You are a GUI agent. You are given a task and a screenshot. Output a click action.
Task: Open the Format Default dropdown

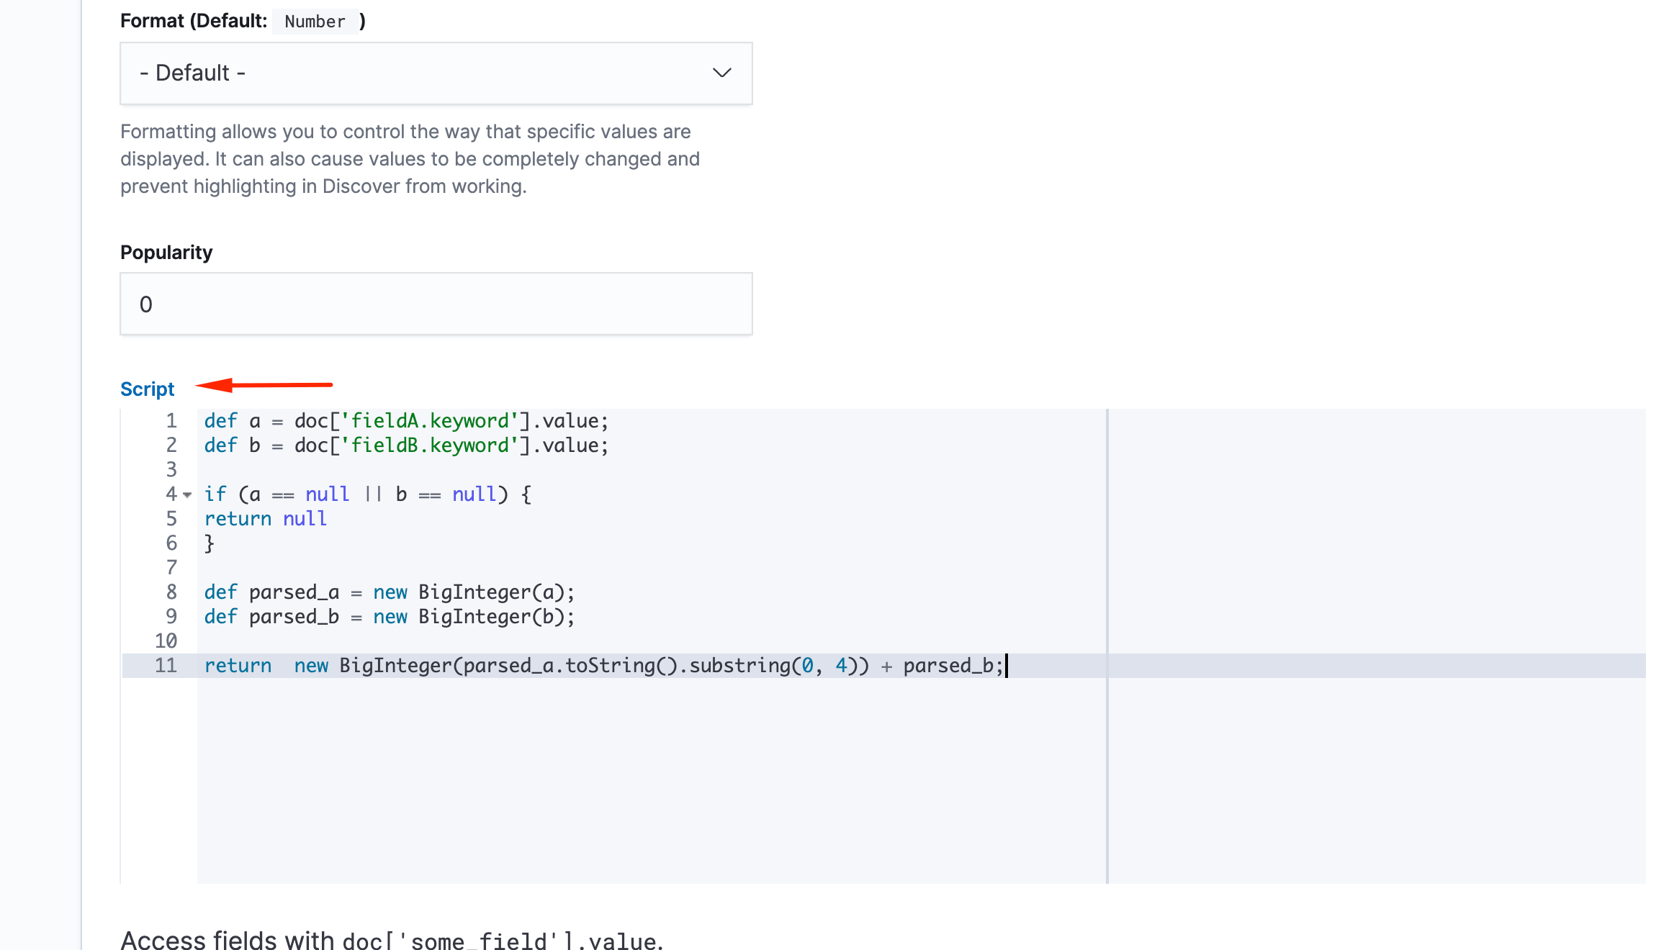click(x=435, y=73)
